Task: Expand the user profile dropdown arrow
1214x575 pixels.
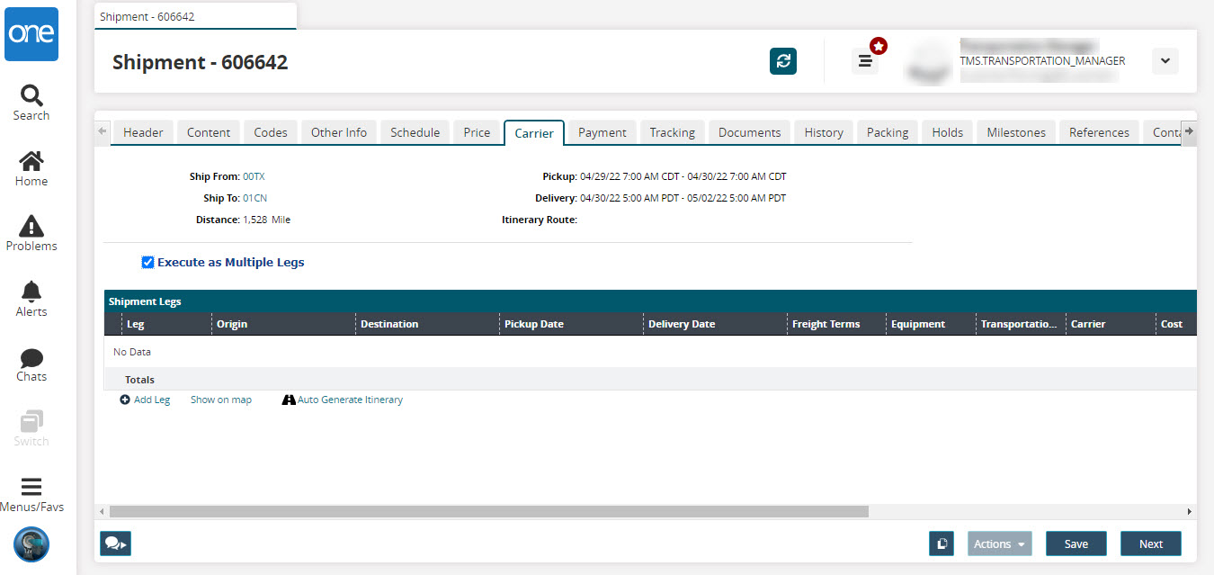Action: coord(1165,61)
